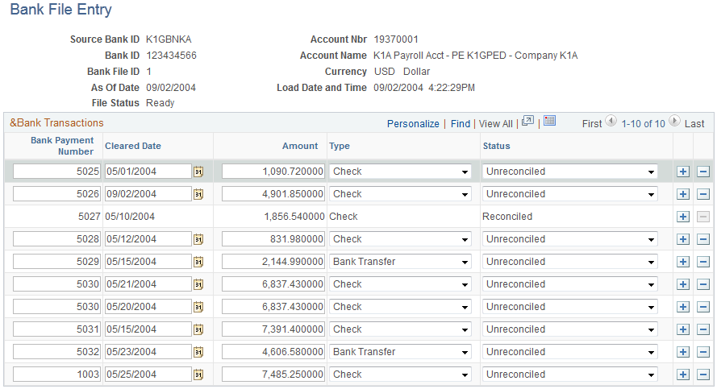Click cleared date field 09/02/2004 in grid
This screenshot has width=717, height=389.
pos(148,194)
